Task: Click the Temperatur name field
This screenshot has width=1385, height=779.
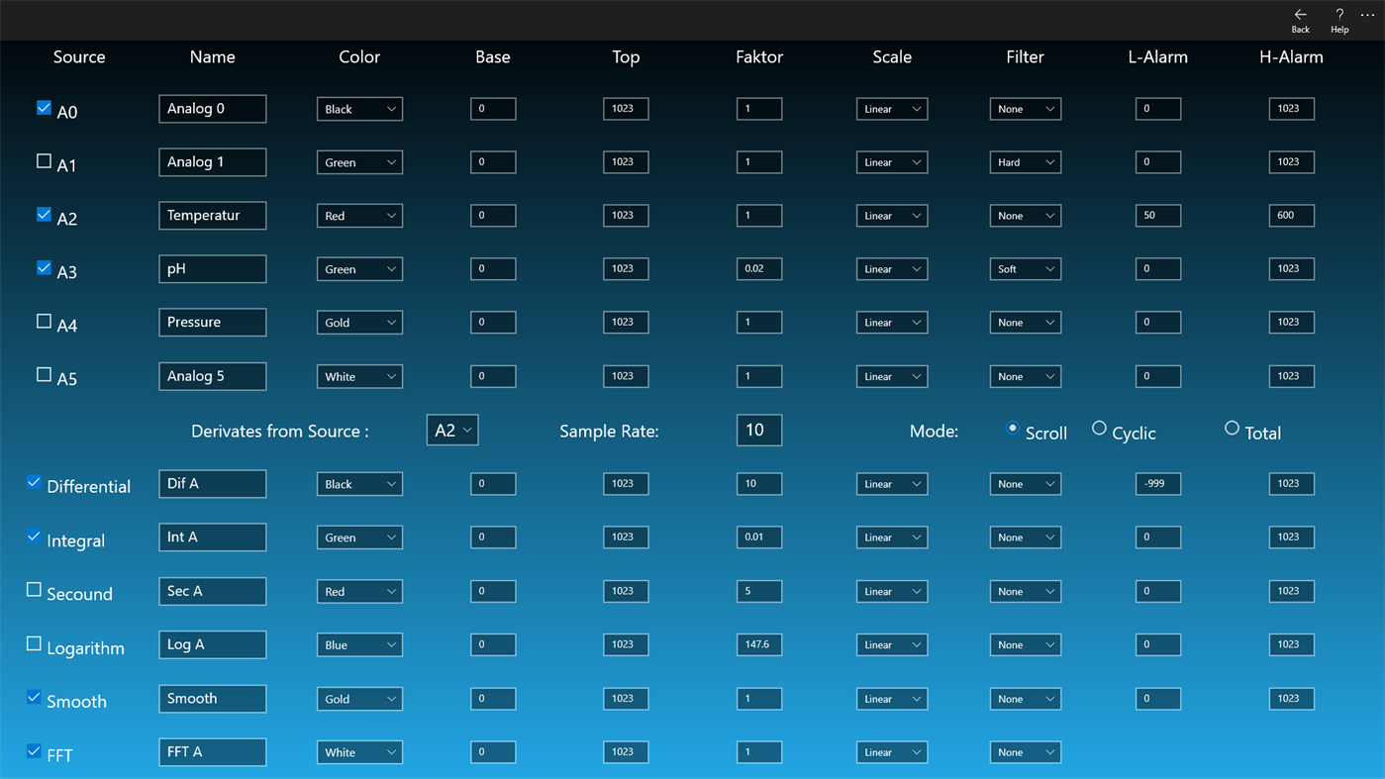Action: 213,216
